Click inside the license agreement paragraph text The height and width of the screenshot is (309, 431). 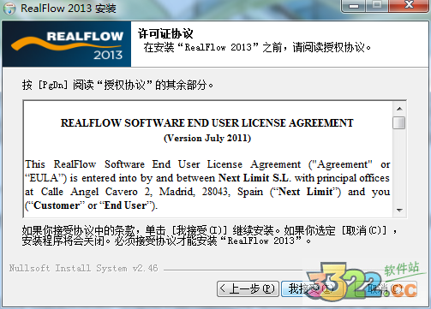pyautogui.click(x=207, y=185)
